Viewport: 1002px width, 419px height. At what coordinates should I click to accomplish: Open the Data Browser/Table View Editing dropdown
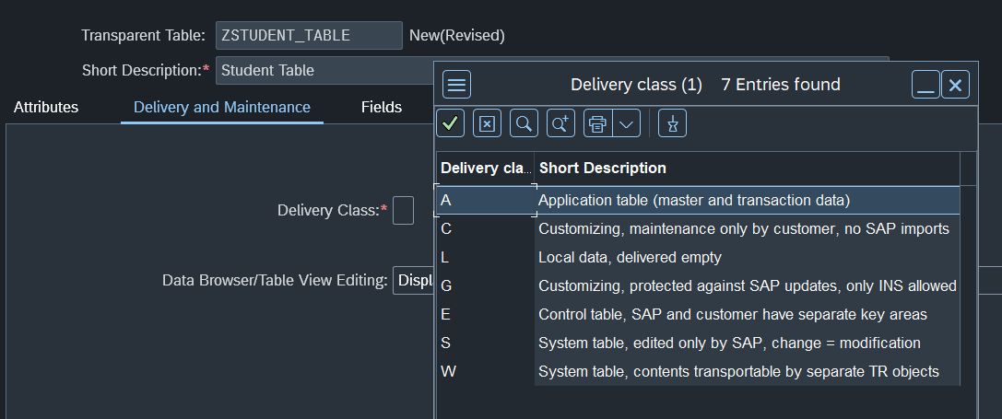(x=413, y=280)
